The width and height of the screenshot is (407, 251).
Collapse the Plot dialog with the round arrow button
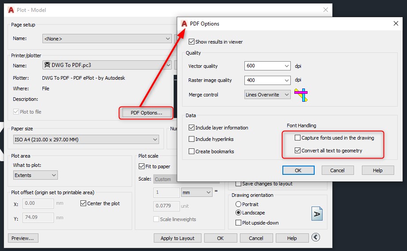click(316, 237)
